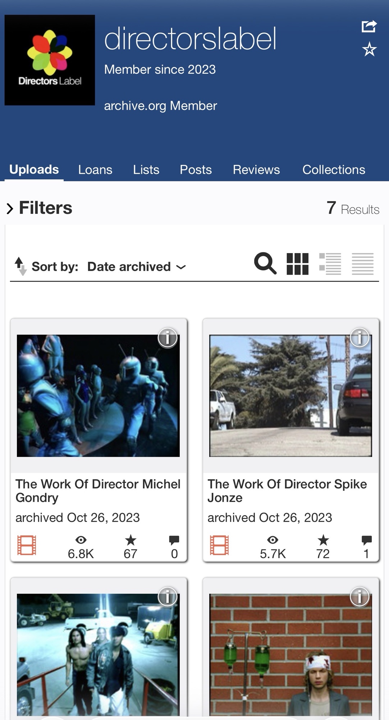Open the Date archived sort dropdown

coord(136,267)
